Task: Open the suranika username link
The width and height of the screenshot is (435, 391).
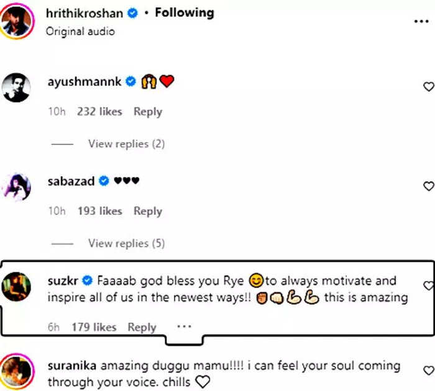Action: click(72, 366)
